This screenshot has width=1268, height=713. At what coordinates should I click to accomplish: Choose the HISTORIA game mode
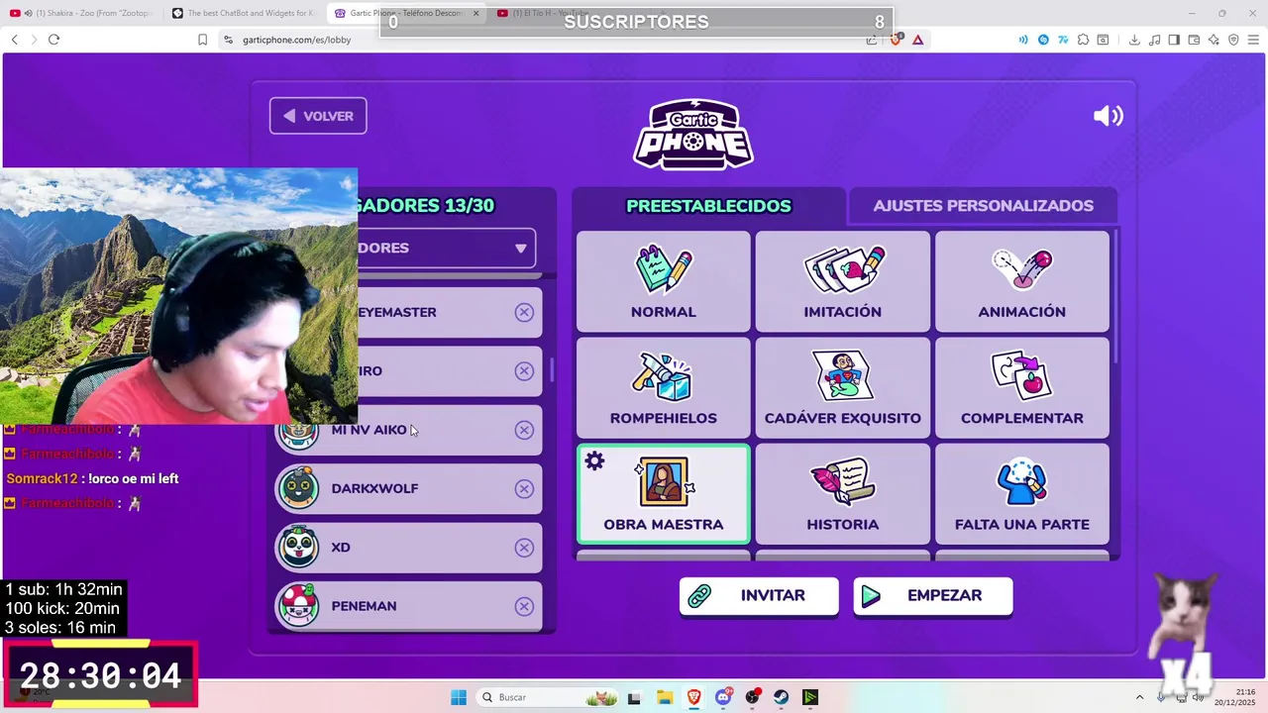(843, 493)
